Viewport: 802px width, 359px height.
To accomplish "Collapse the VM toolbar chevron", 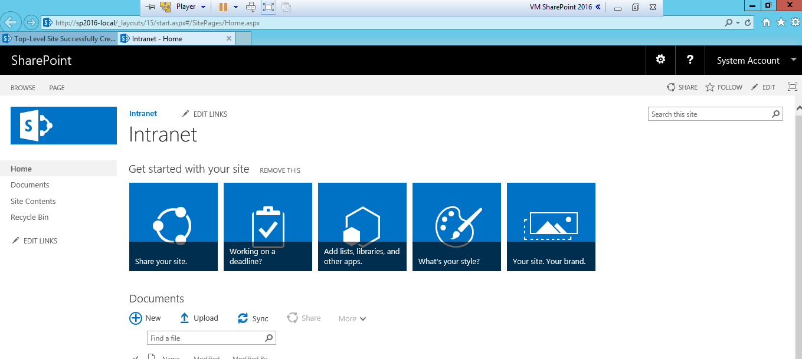I will tap(598, 7).
